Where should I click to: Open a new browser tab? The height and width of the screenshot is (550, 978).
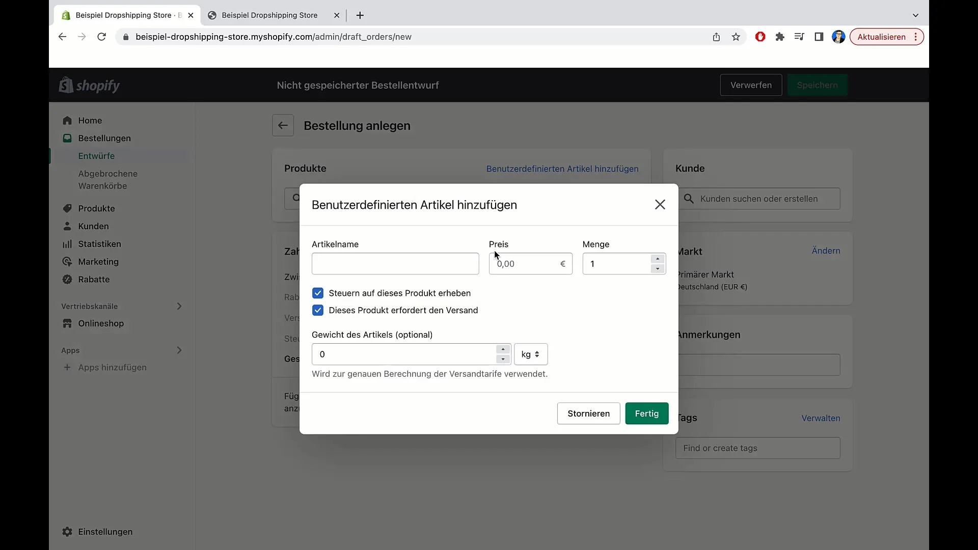tap(360, 15)
